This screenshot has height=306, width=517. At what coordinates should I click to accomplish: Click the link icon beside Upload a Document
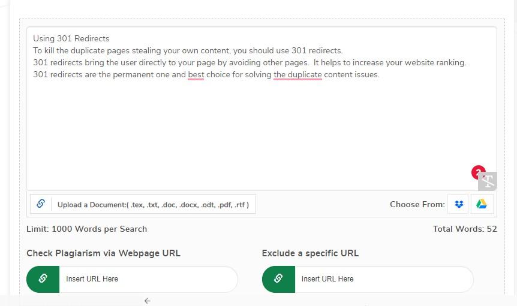point(41,204)
